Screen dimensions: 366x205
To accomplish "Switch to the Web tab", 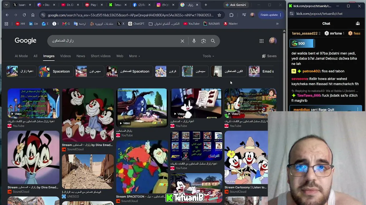I will [120, 56].
